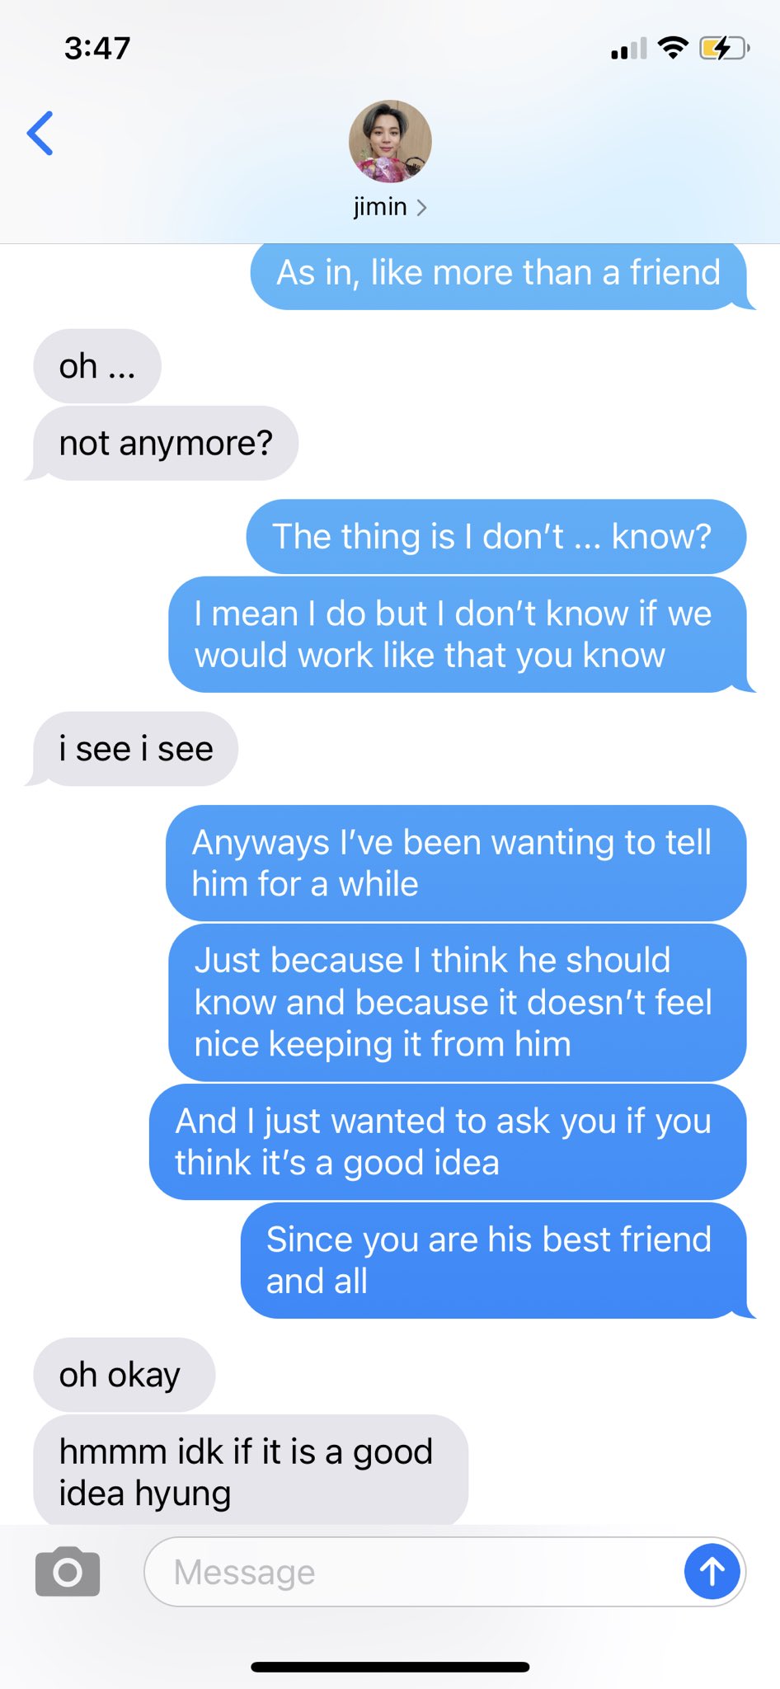Tap the battery charging indicator
Screen dimensions: 780x1689
(723, 49)
